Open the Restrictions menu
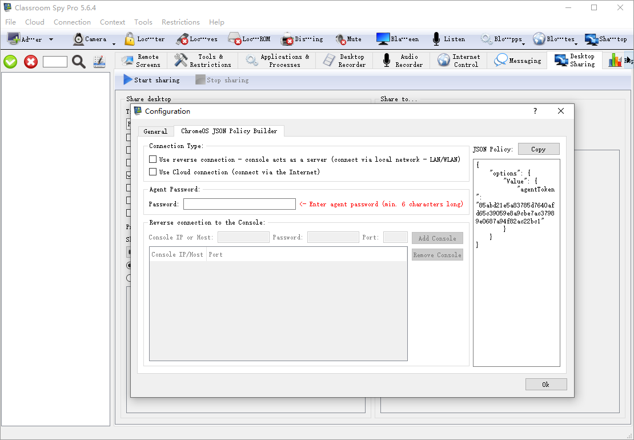The image size is (634, 440). point(180,22)
